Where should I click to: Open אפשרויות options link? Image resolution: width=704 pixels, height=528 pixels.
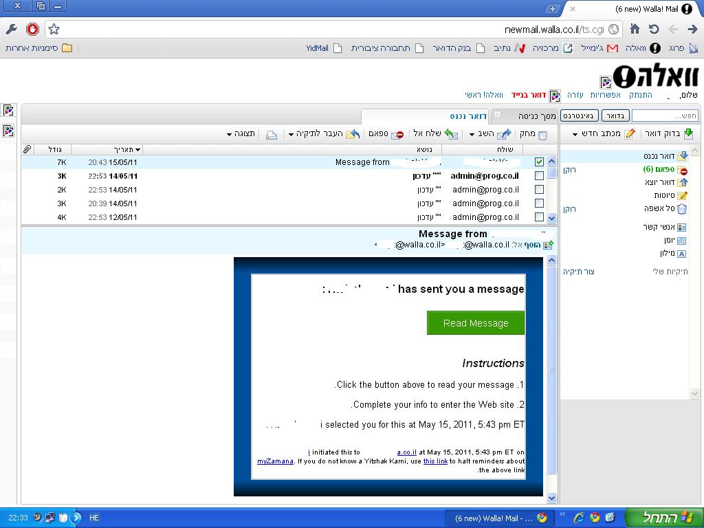pyautogui.click(x=605, y=95)
